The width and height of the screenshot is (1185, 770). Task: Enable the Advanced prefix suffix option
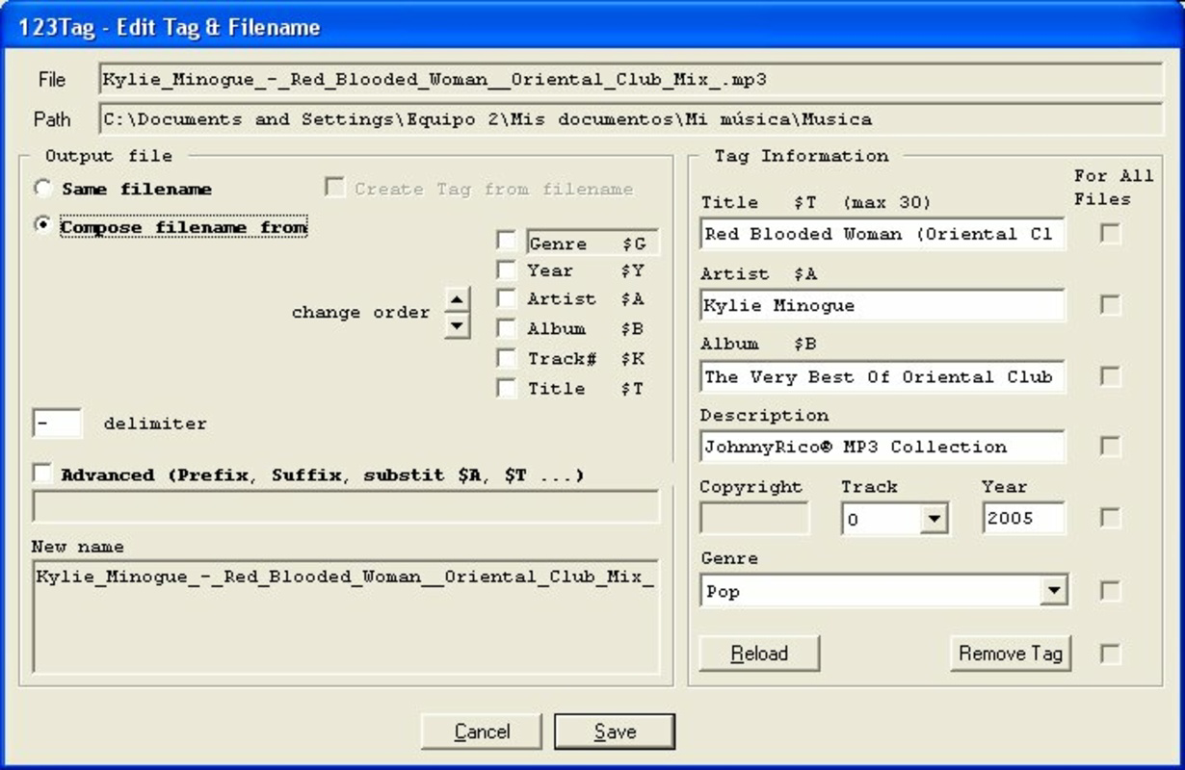(x=42, y=474)
